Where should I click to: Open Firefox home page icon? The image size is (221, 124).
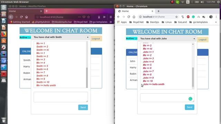[x=27, y=17]
